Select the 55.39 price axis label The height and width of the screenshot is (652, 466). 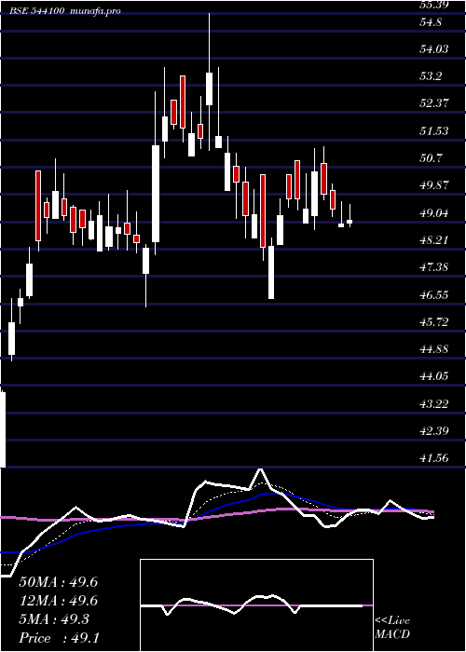coord(434,5)
